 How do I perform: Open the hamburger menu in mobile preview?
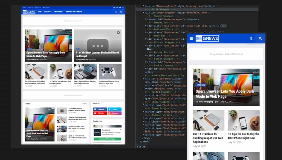click(x=191, y=38)
